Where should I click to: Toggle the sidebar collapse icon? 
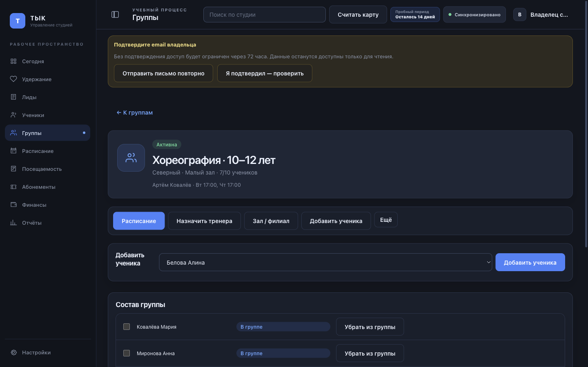[x=115, y=15]
